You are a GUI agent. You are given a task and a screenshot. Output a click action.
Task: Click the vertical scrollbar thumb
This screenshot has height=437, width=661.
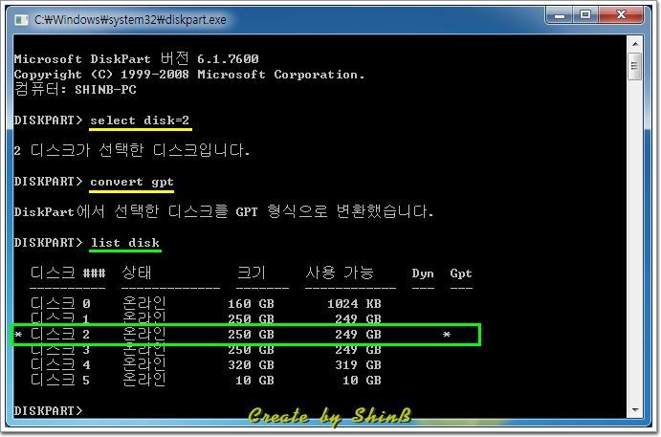click(635, 66)
